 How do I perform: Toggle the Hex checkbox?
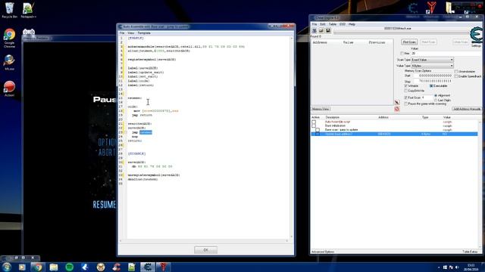point(402,54)
